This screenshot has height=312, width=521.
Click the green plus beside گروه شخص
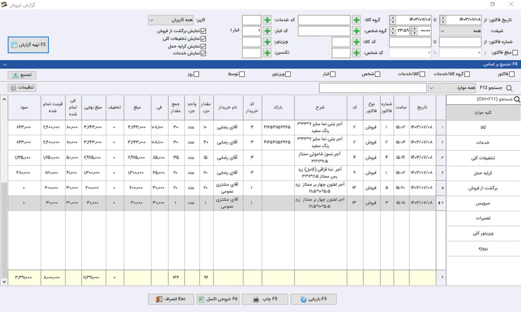(x=356, y=31)
